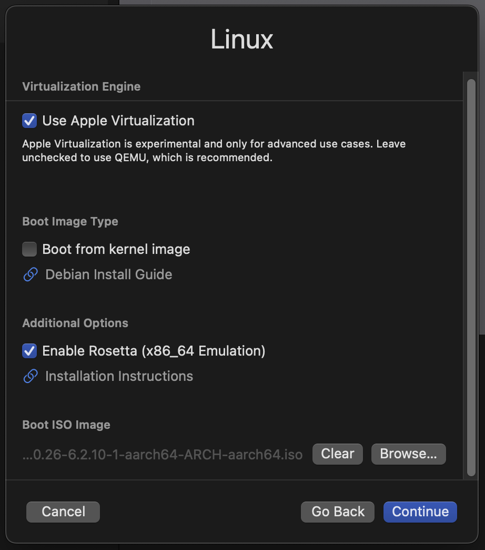Click link icon beside Installation Instructions

click(31, 376)
